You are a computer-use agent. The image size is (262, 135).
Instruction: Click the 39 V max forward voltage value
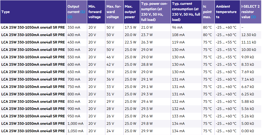click(110, 72)
